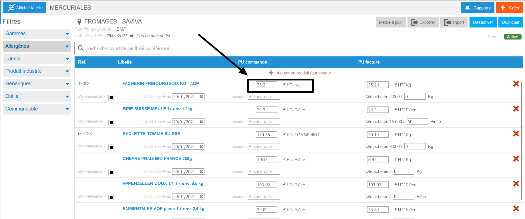Screen dimensions: 525x219
Task: Delete the VACHERIN FRIBOURGEOIS row with red X
Action: tap(516, 84)
